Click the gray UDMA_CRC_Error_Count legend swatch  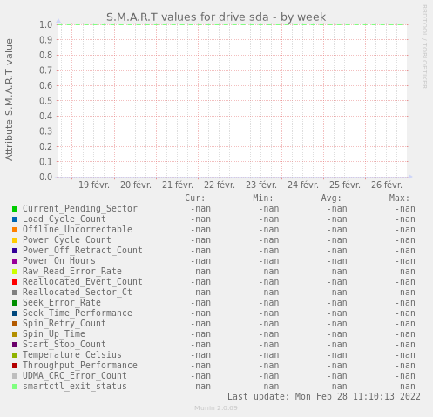[x=15, y=376]
